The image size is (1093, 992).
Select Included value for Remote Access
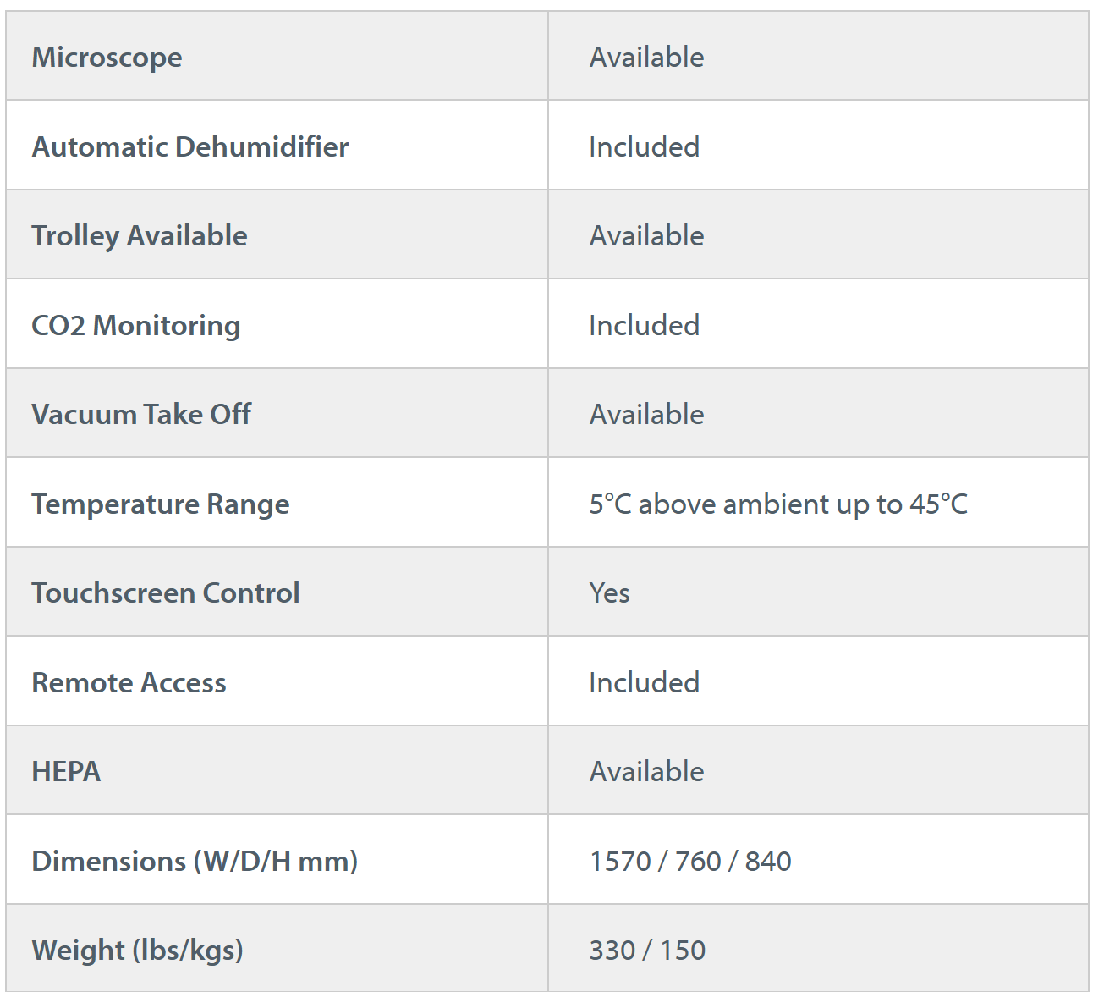[644, 683]
